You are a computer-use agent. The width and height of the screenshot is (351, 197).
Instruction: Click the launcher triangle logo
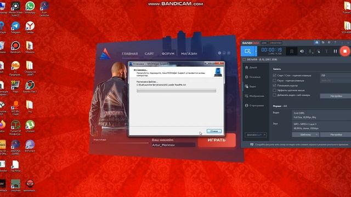[x=105, y=54]
